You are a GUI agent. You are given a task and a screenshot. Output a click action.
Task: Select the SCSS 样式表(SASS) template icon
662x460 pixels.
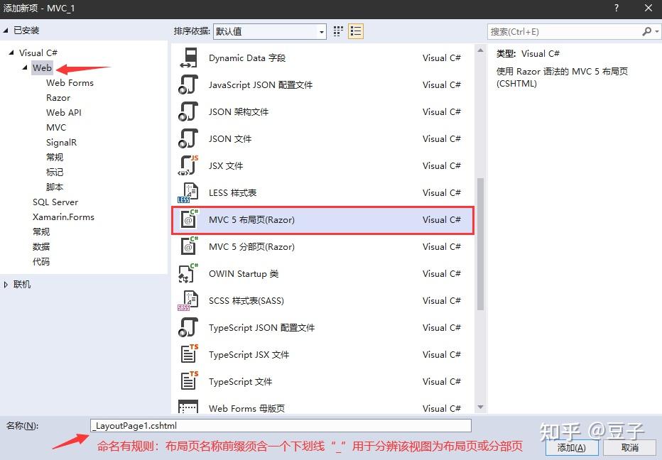pyautogui.click(x=188, y=300)
